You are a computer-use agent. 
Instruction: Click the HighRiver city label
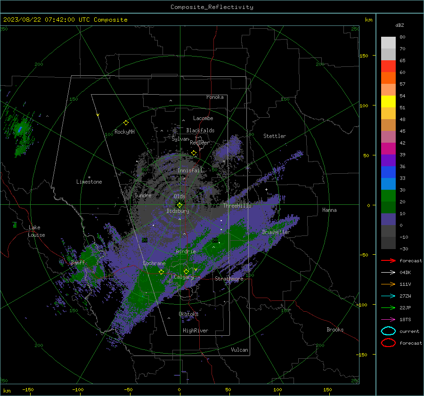coord(196,331)
